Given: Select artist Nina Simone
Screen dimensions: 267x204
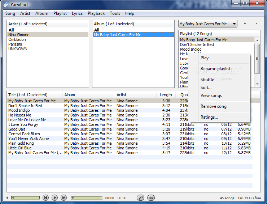Looking at the screenshot, I should (x=48, y=35).
